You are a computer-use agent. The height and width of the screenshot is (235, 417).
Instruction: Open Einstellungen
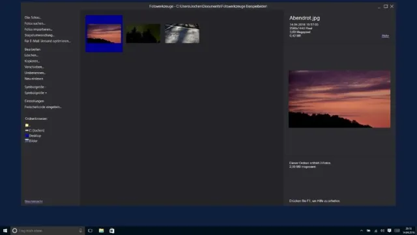point(35,101)
